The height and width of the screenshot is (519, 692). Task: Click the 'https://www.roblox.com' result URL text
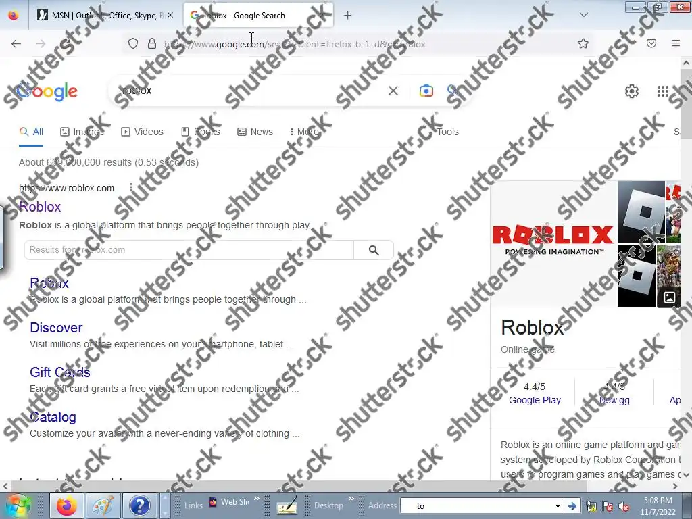(x=67, y=188)
